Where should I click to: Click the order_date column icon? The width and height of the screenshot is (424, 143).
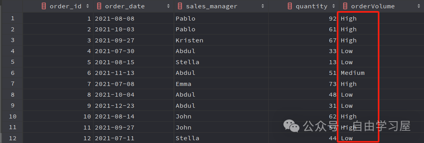(99, 6)
